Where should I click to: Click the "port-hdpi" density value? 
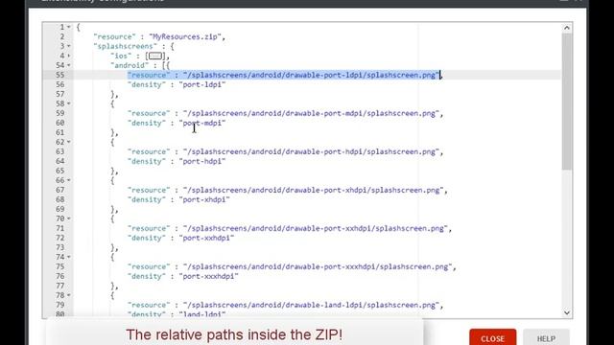click(202, 161)
